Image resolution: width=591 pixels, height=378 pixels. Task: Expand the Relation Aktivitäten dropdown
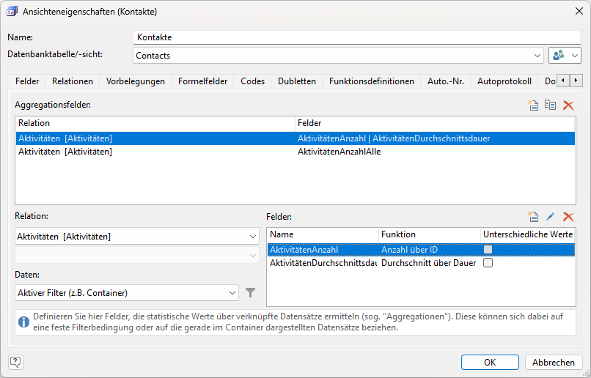tap(253, 236)
